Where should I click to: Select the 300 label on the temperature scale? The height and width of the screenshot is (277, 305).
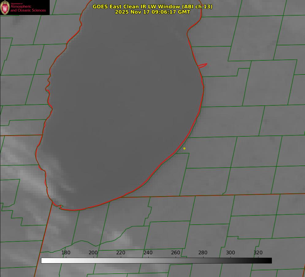pyautogui.click(x=231, y=253)
